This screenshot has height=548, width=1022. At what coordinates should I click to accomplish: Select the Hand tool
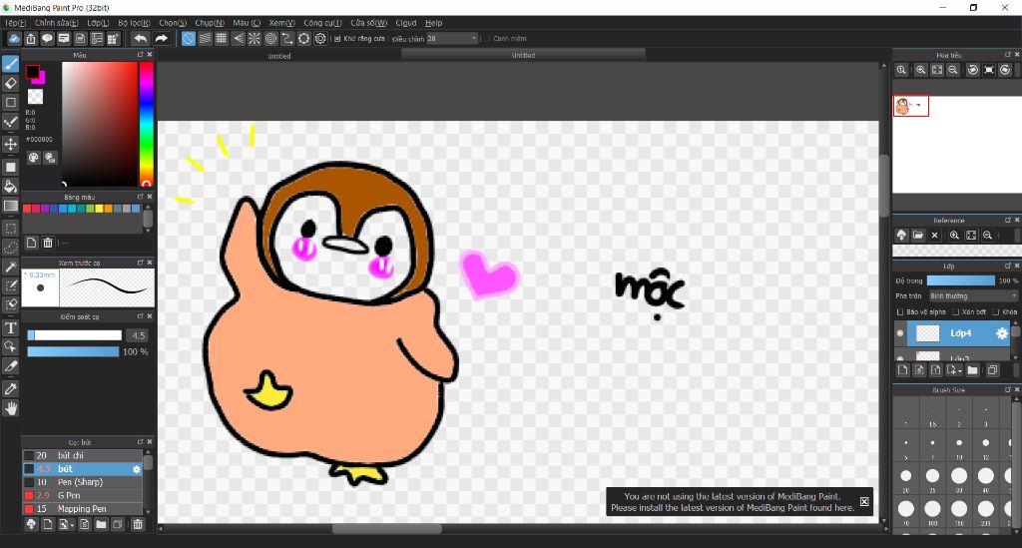[x=10, y=408]
